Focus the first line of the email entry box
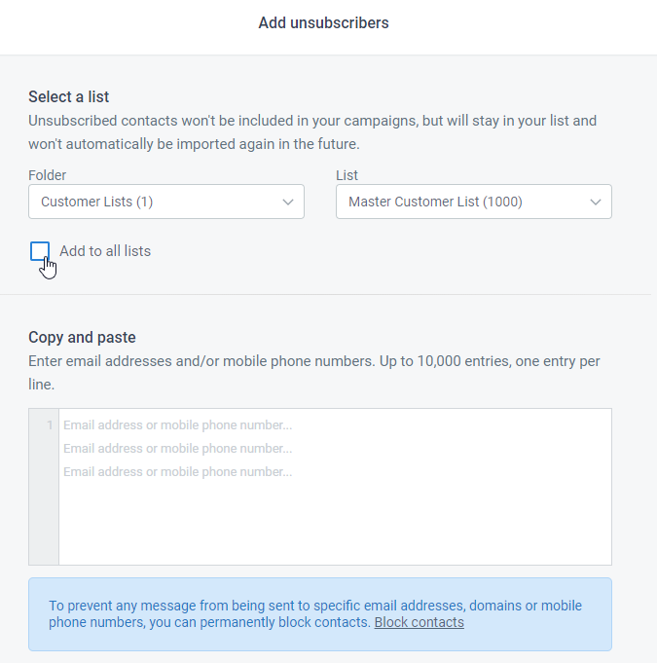Viewport: 657px width, 663px height. (x=335, y=424)
